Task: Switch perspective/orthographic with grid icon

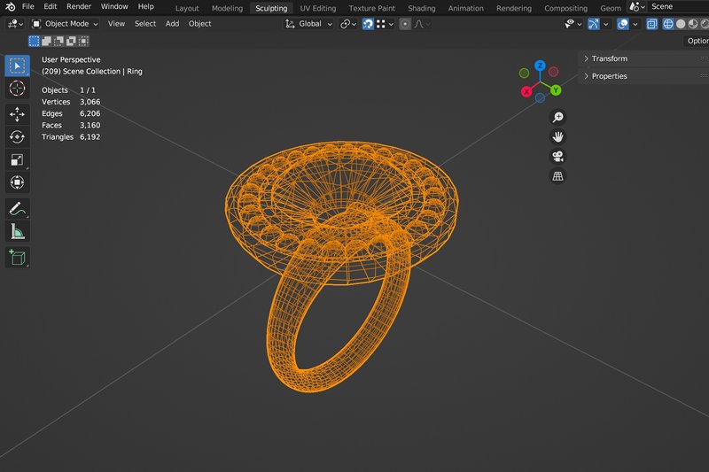Action: [558, 176]
